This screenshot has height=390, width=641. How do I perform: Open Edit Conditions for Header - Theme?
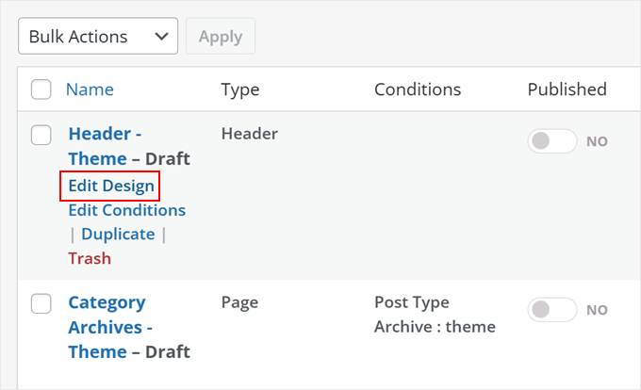point(126,210)
